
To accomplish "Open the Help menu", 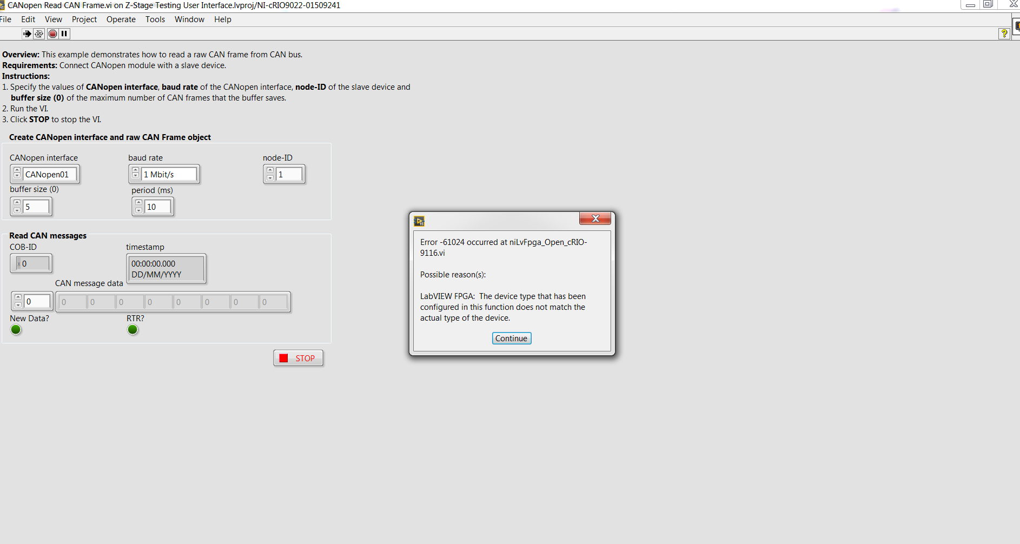I will click(x=223, y=19).
